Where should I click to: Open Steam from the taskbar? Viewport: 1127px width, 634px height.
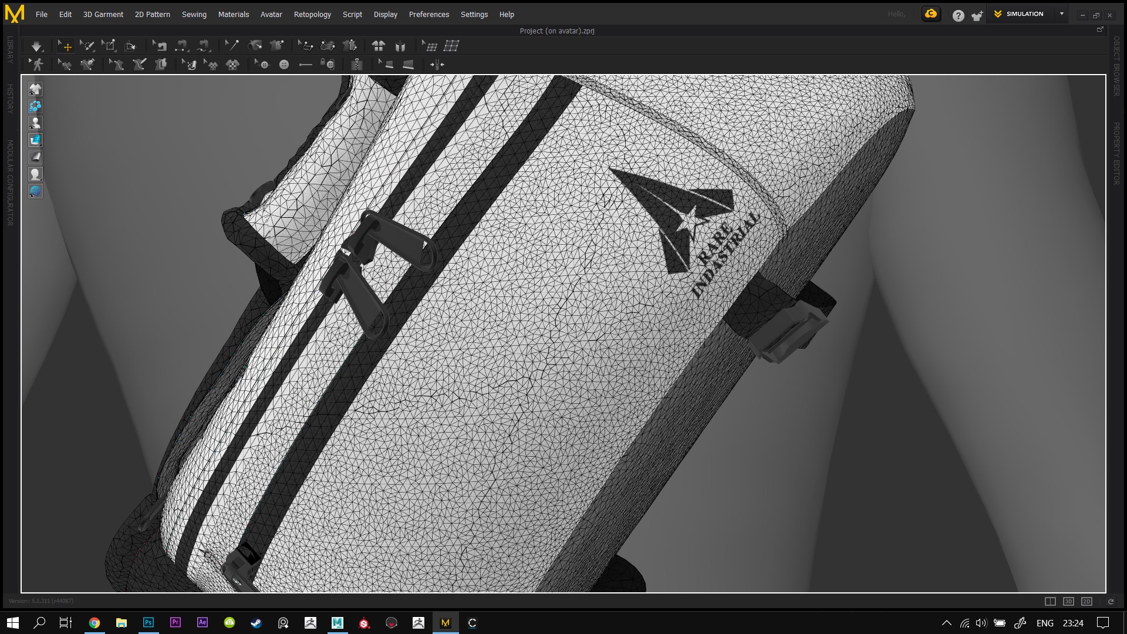click(257, 622)
